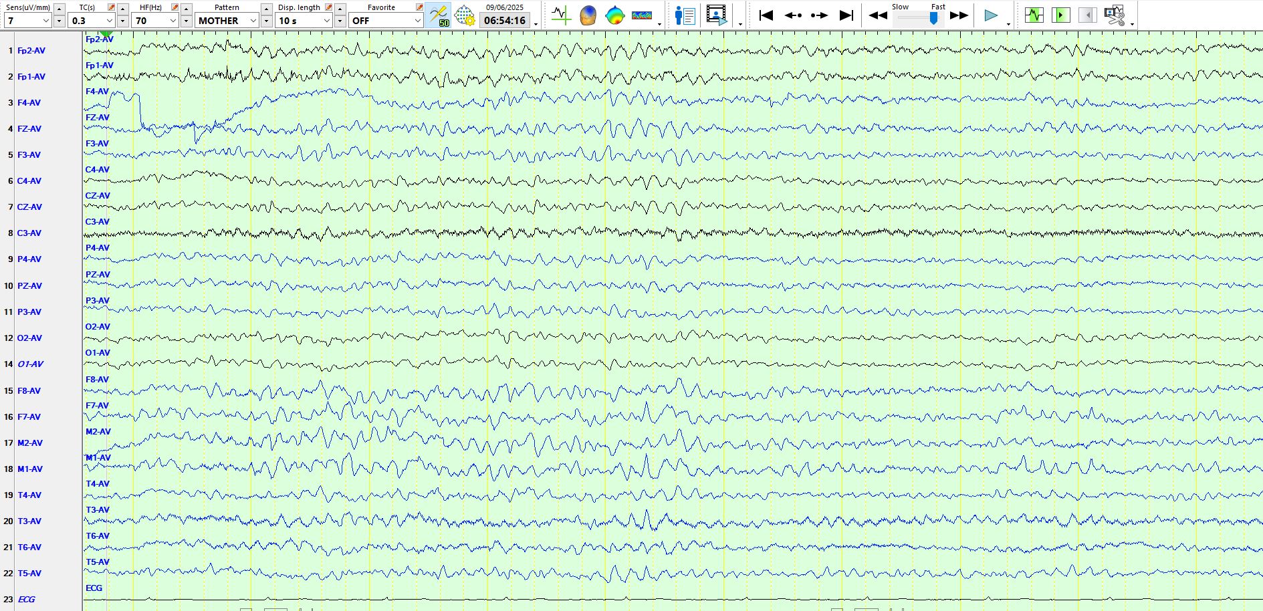Expand the arrow next to the time display

536,24
